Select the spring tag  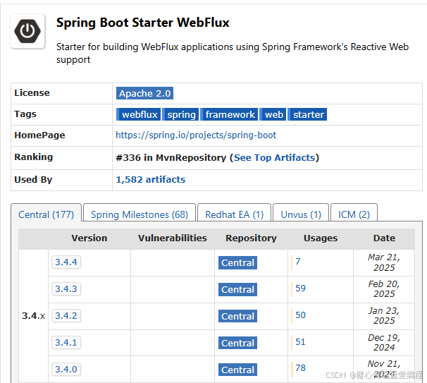180,114
